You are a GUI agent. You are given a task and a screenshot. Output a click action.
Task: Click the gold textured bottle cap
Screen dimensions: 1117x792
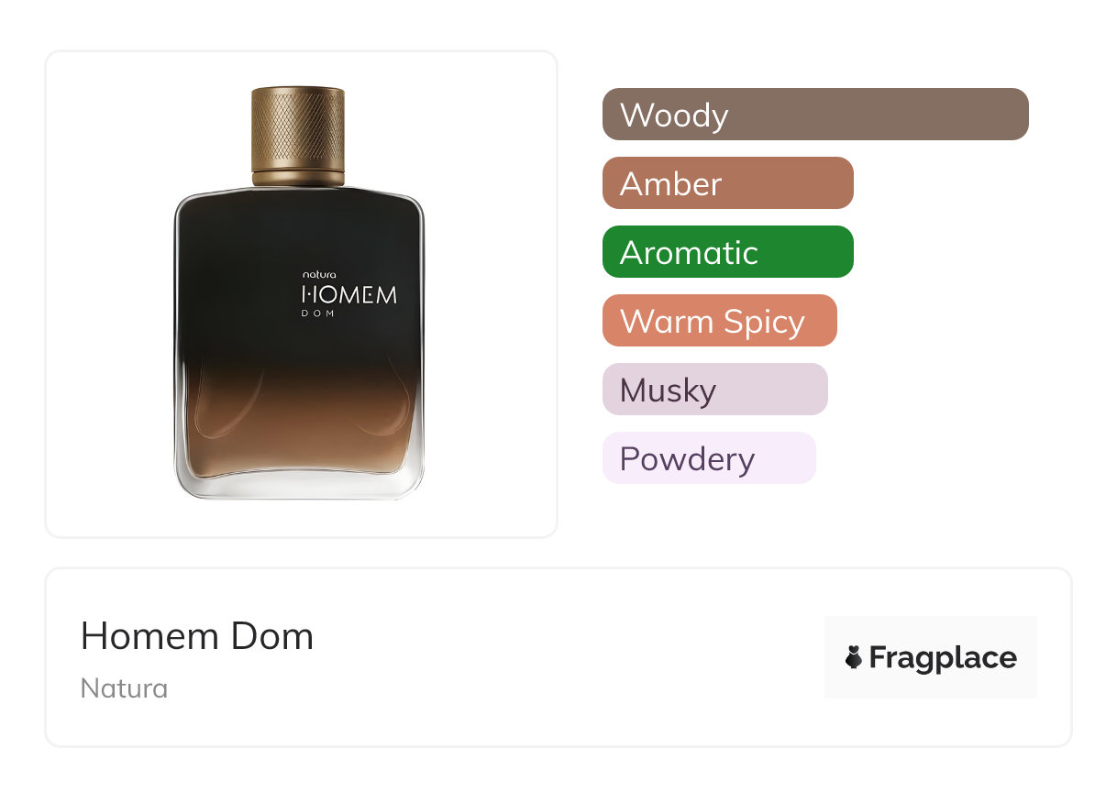[x=298, y=126]
